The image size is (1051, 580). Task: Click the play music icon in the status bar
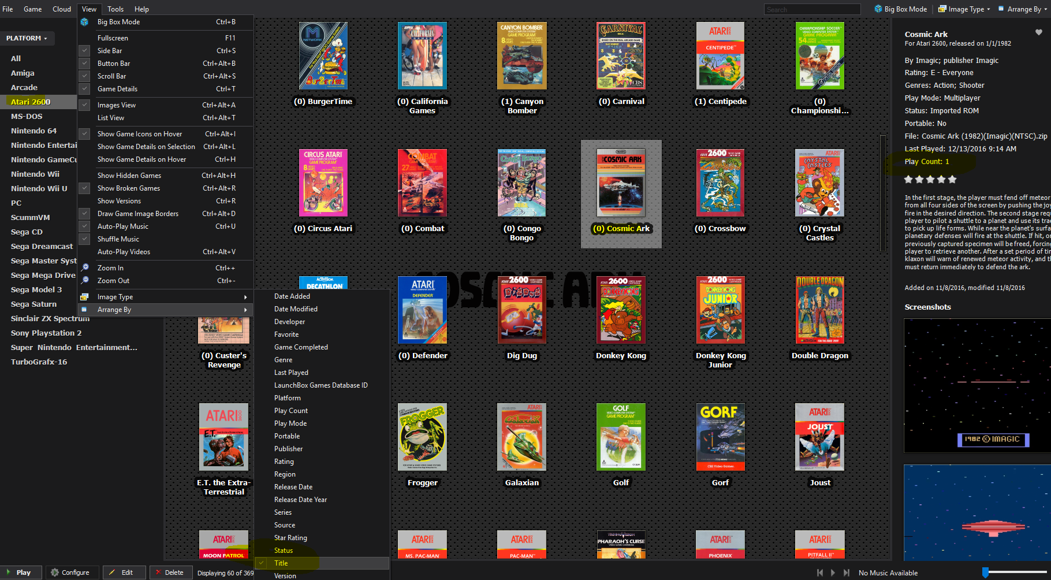pos(833,572)
